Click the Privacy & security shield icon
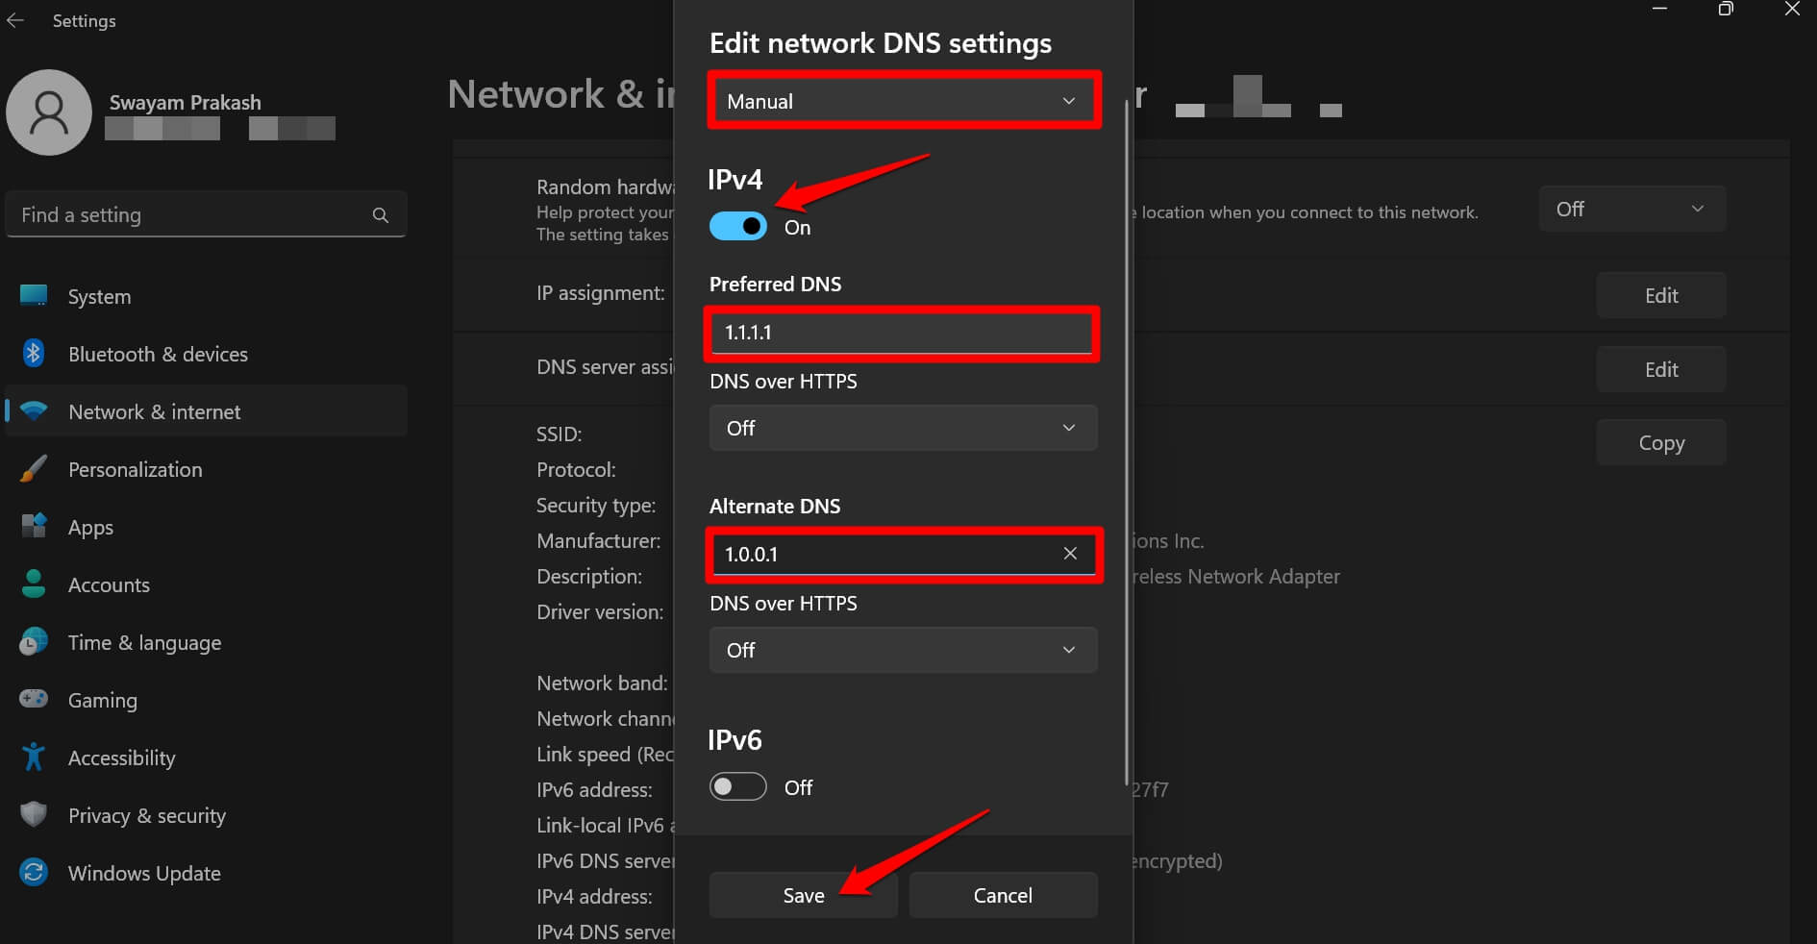 pos(34,815)
